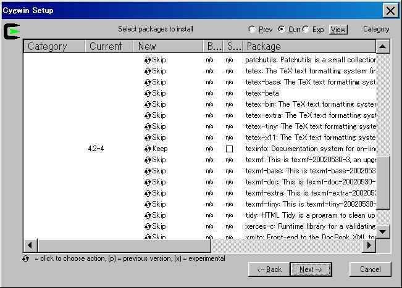Click the tidy: HTML Tidy package description

coord(310,216)
